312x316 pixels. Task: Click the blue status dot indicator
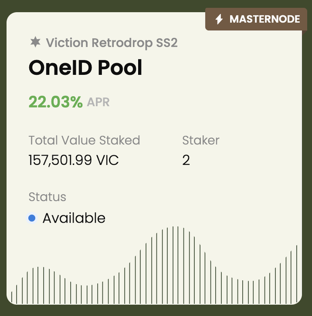[x=32, y=218]
